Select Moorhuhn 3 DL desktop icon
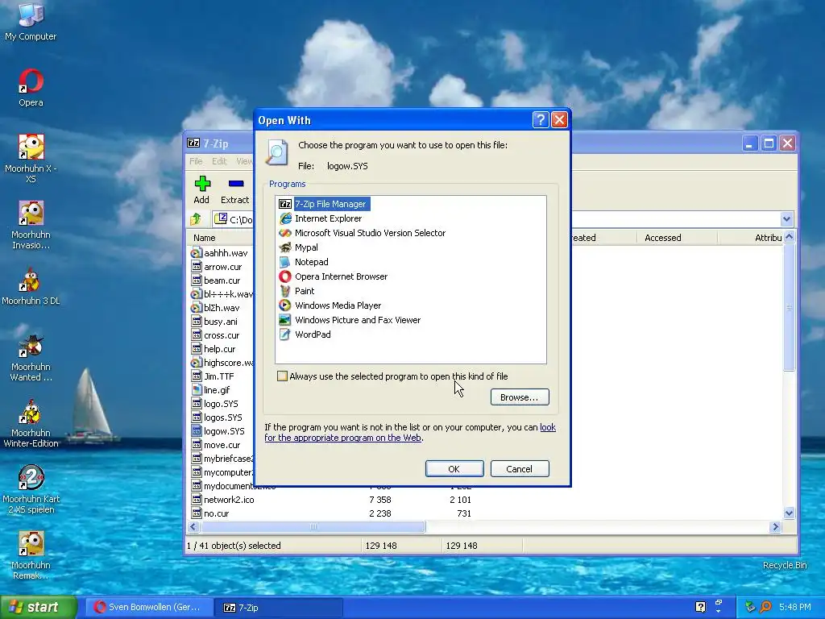Viewport: 825px width, 619px height. pos(31,286)
